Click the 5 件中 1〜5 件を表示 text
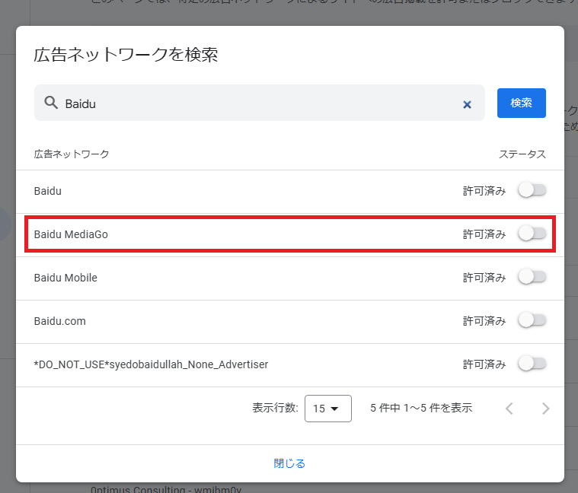578x493 pixels. coord(421,408)
